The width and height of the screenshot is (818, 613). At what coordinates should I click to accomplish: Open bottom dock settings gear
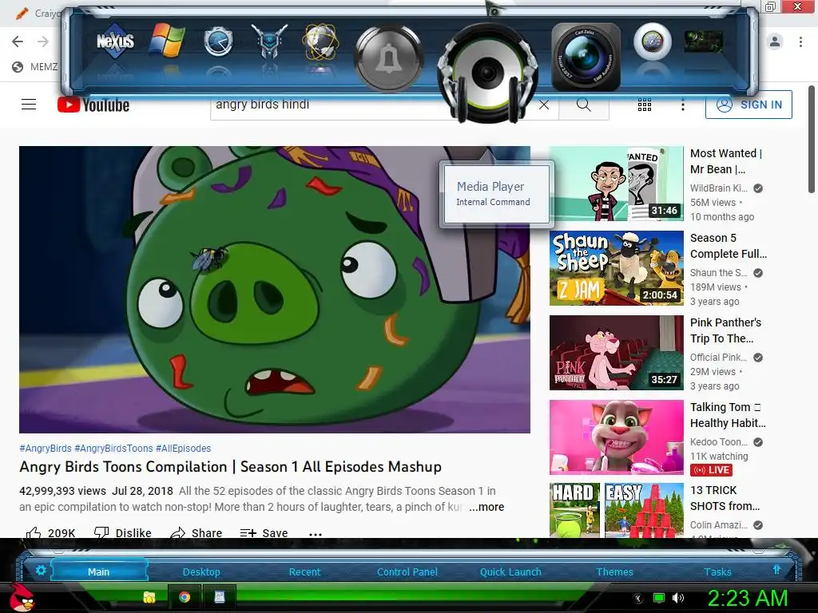[x=41, y=570]
